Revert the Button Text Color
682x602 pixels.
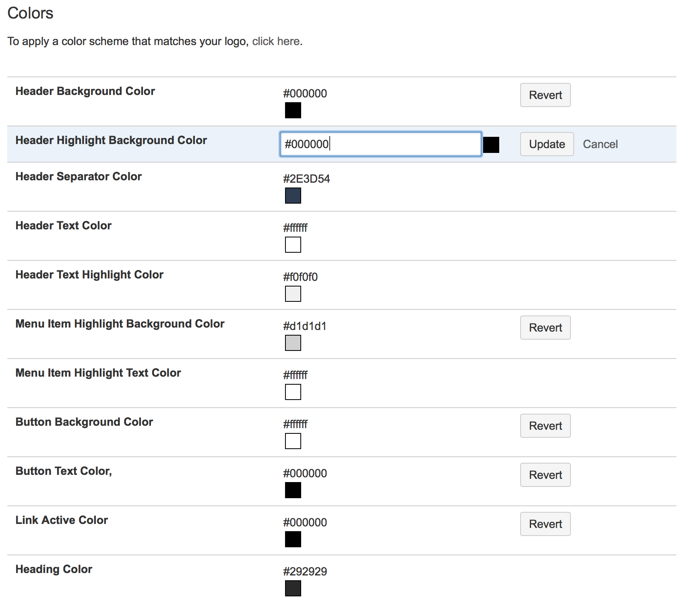pyautogui.click(x=545, y=475)
